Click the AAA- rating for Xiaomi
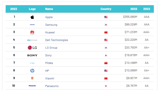This screenshot has width=159, height=95. click(x=147, y=78)
